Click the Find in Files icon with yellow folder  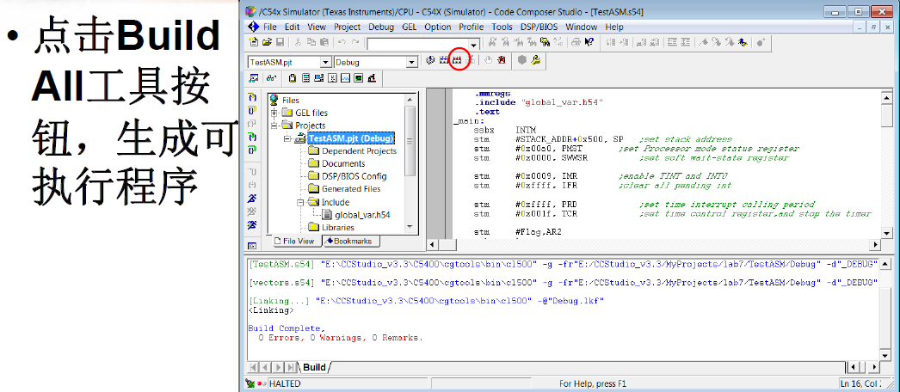(545, 42)
